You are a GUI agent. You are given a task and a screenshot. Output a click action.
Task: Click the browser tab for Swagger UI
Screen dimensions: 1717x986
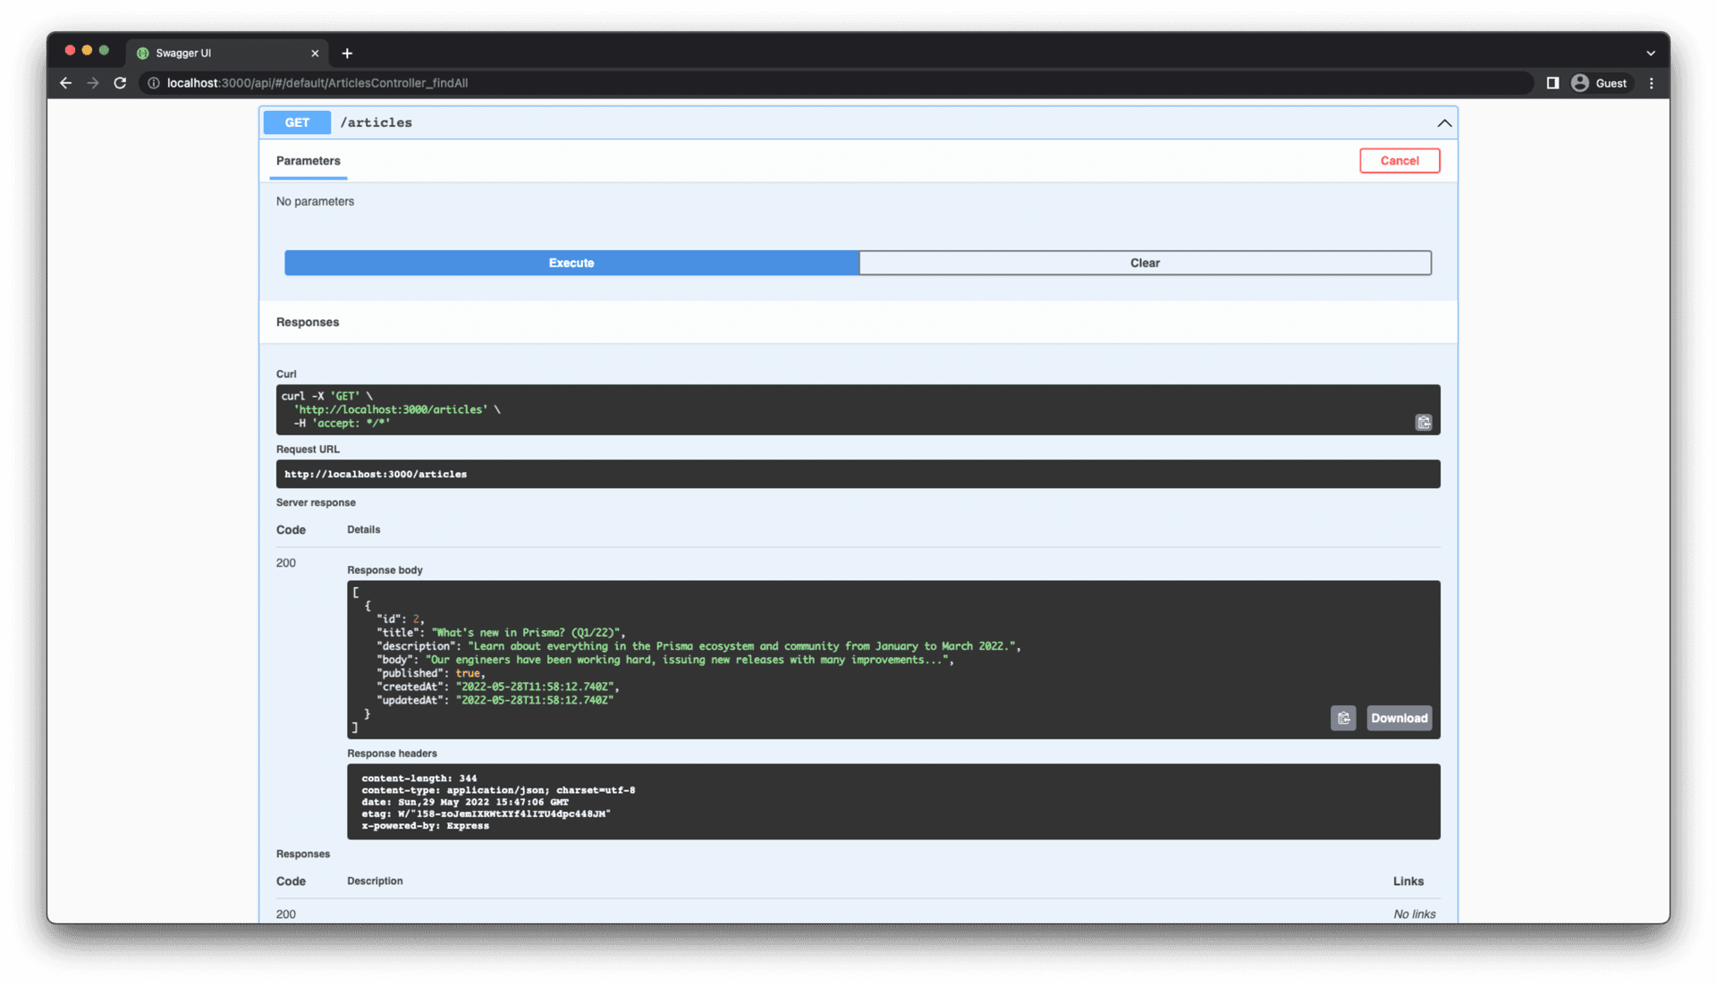(x=224, y=52)
